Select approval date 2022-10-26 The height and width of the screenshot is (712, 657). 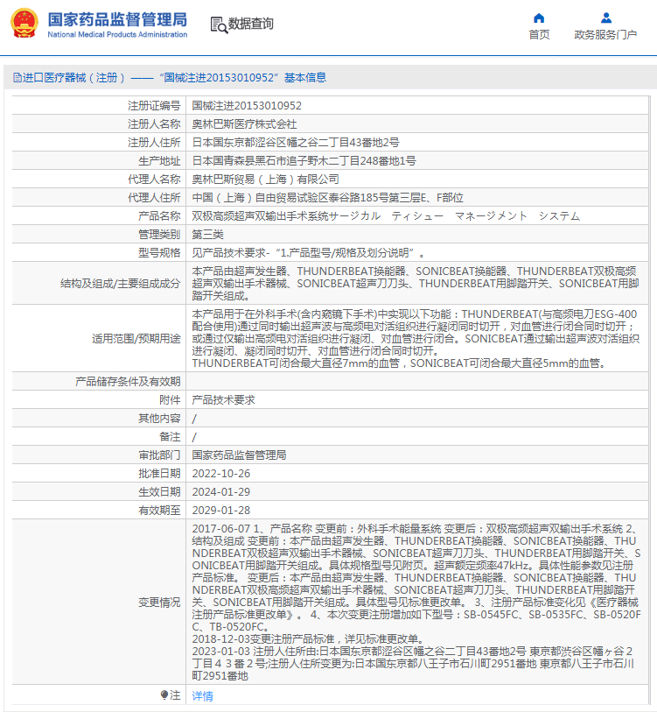[x=221, y=474]
